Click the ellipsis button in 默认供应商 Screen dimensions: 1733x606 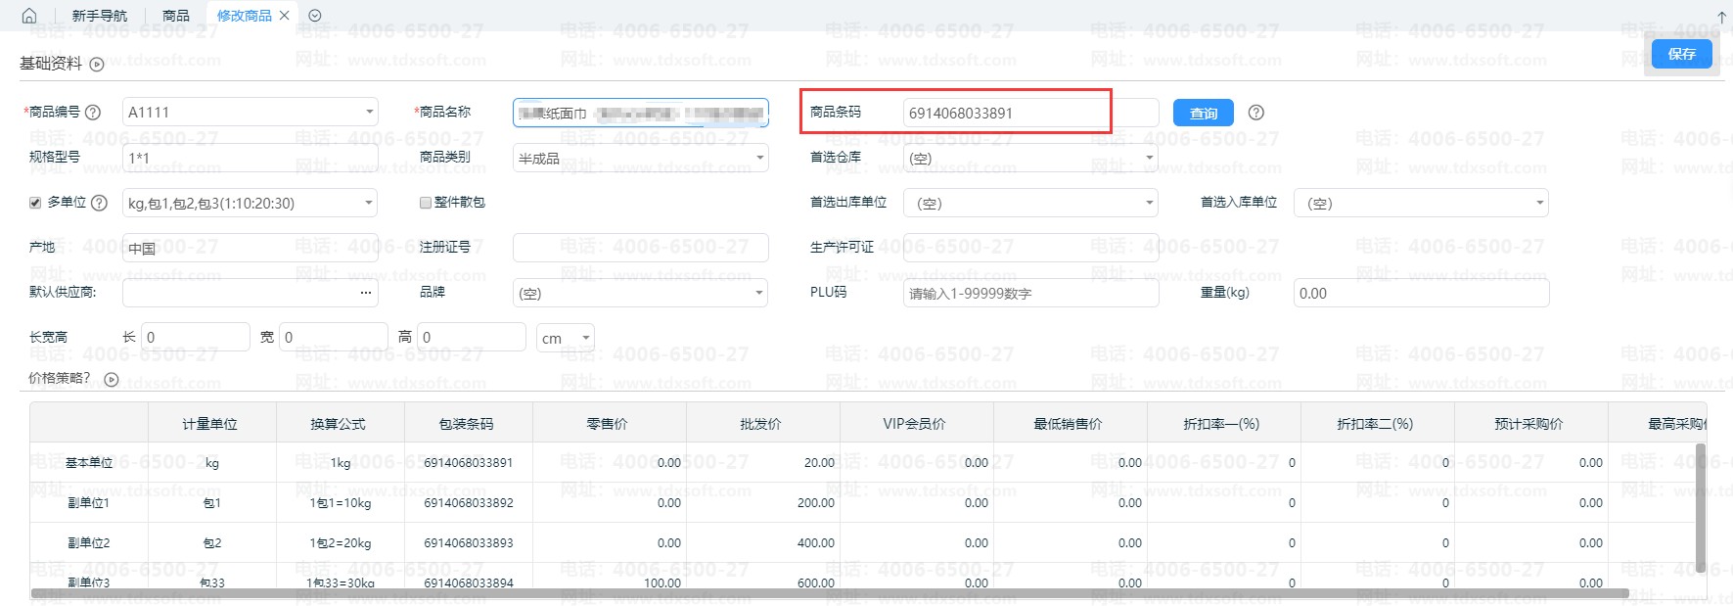pyautogui.click(x=366, y=293)
